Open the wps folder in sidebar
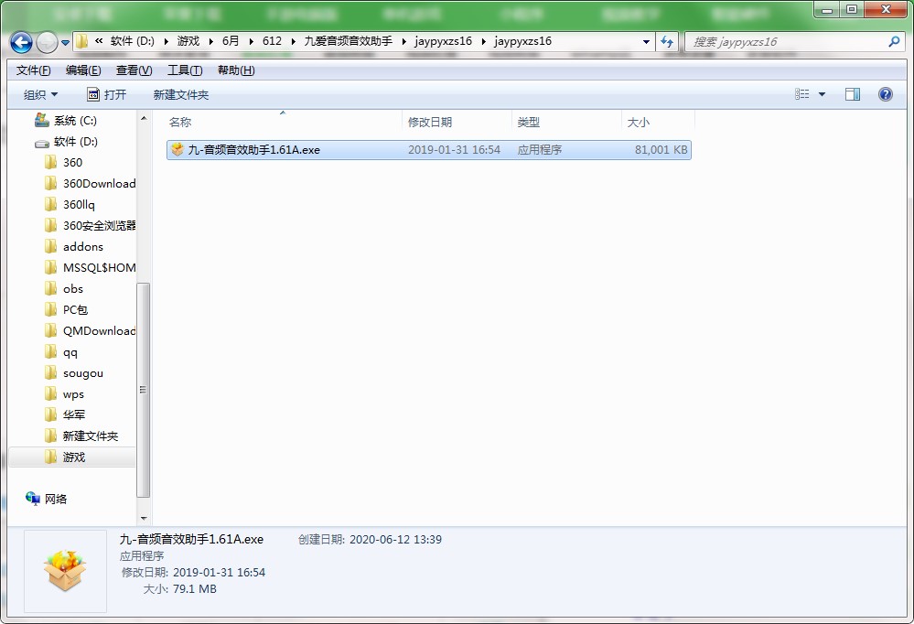The height and width of the screenshot is (624, 914). coord(65,394)
